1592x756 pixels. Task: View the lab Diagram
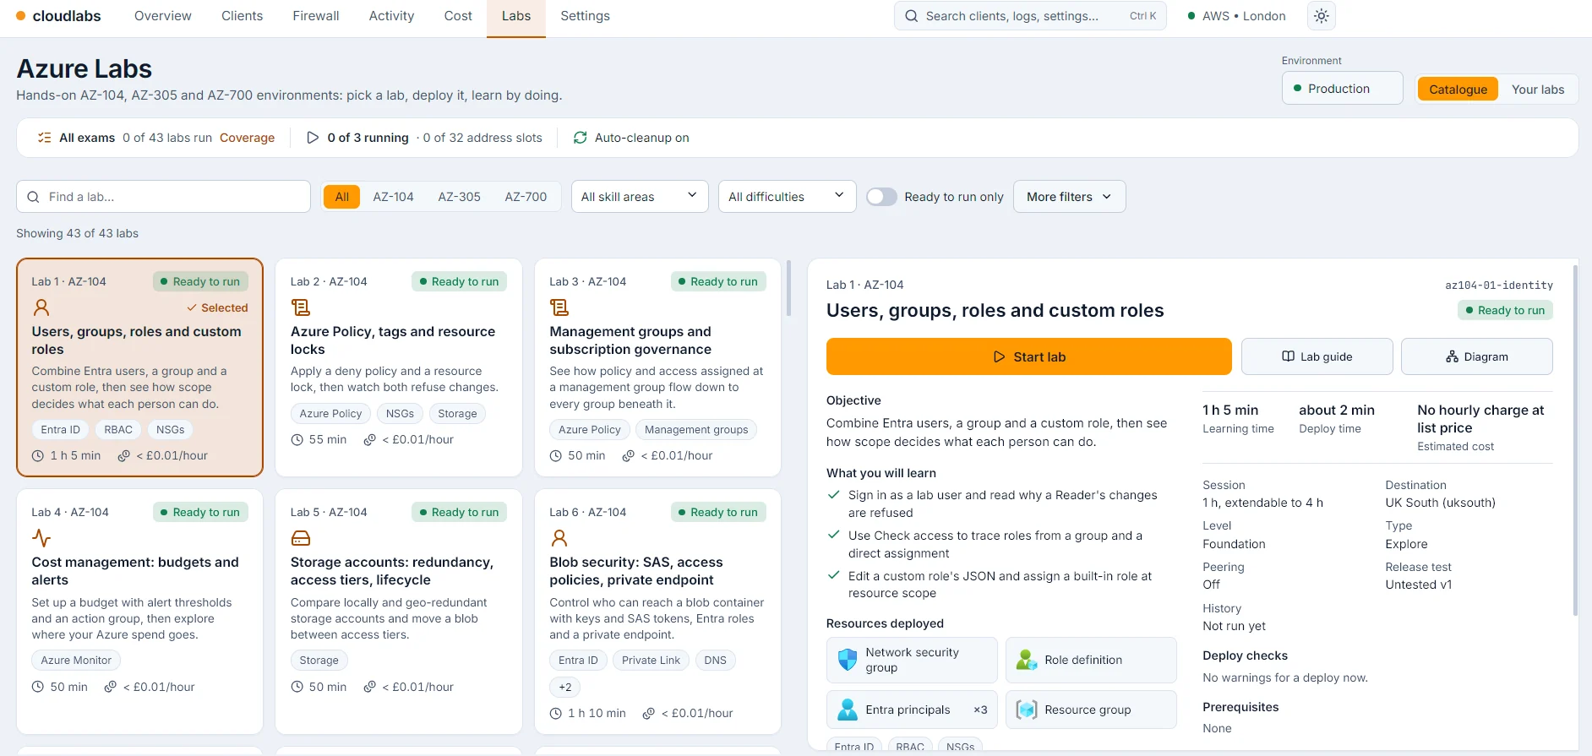pyautogui.click(x=1476, y=356)
